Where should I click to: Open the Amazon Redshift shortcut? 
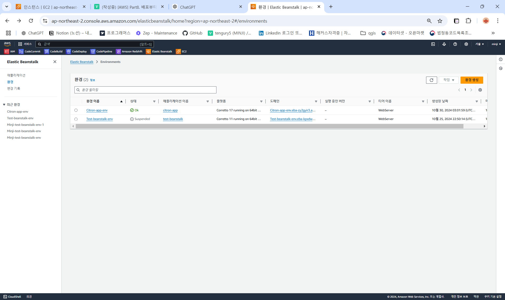tap(129, 52)
